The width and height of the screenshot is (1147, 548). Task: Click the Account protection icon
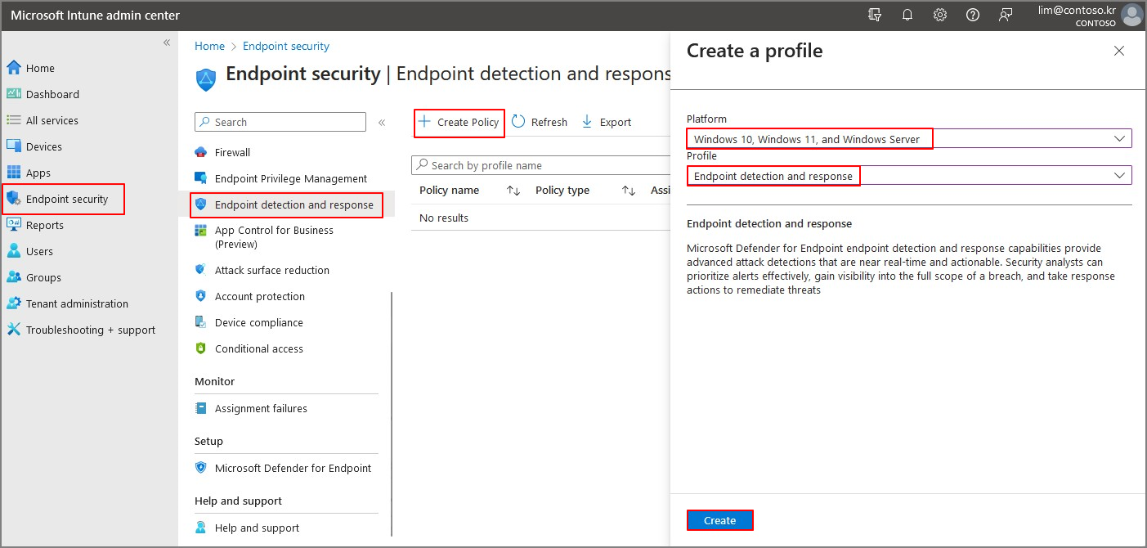point(201,296)
